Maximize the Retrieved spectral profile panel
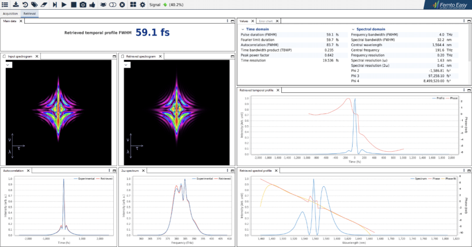Image resolution: width=472 pixels, height=247 pixels. [469, 171]
